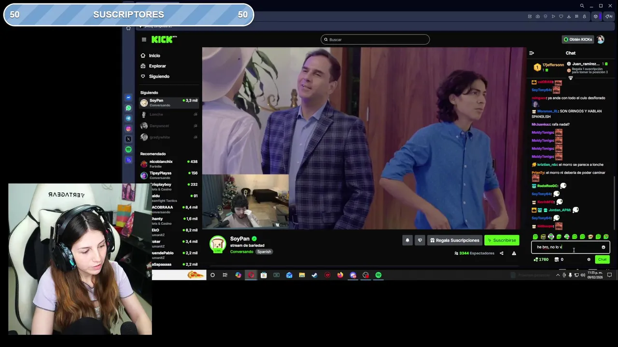Insert first green blob emote

(535, 237)
